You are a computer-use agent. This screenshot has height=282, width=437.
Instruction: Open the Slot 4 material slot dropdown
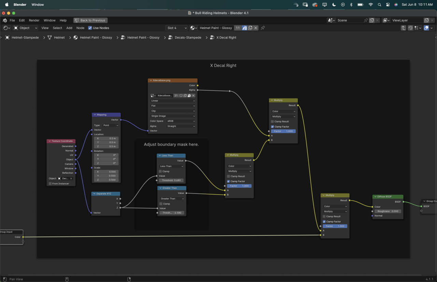tap(177, 28)
